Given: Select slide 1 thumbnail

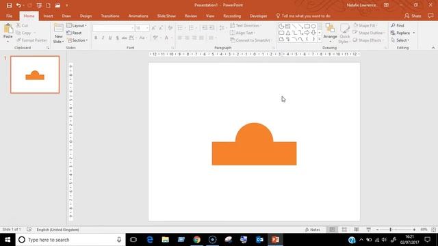Looking at the screenshot, I should [x=35, y=74].
